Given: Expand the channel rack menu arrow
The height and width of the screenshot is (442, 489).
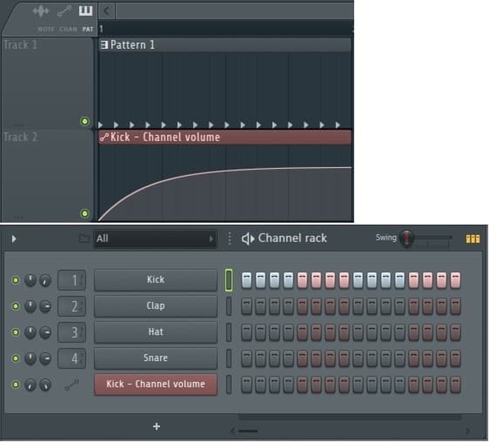Looking at the screenshot, I should pos(14,239).
